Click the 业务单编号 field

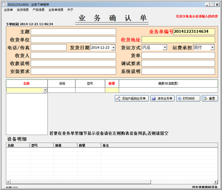194,32
